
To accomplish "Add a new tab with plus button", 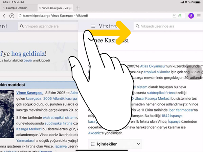I will (x=78, y=7).
